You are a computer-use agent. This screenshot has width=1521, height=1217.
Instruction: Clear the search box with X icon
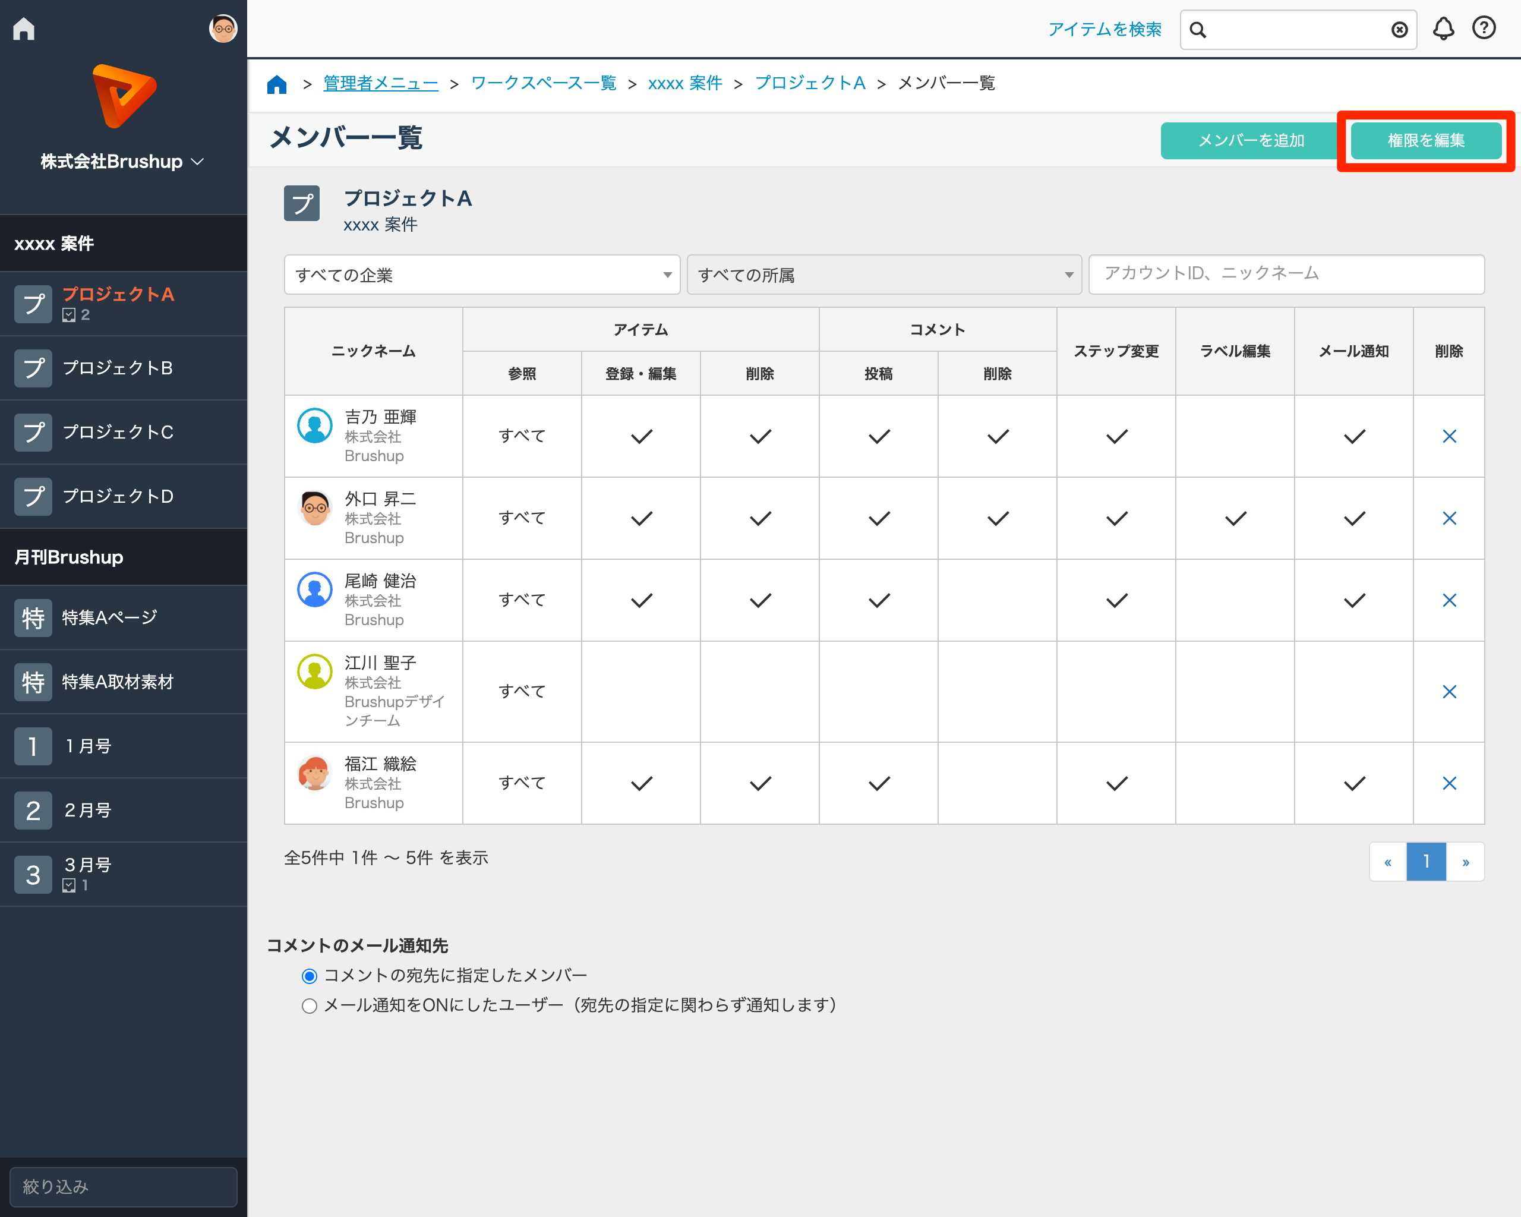click(x=1399, y=30)
